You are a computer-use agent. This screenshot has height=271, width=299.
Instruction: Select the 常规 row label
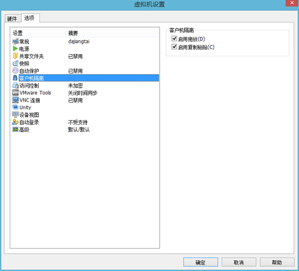[x=24, y=42]
